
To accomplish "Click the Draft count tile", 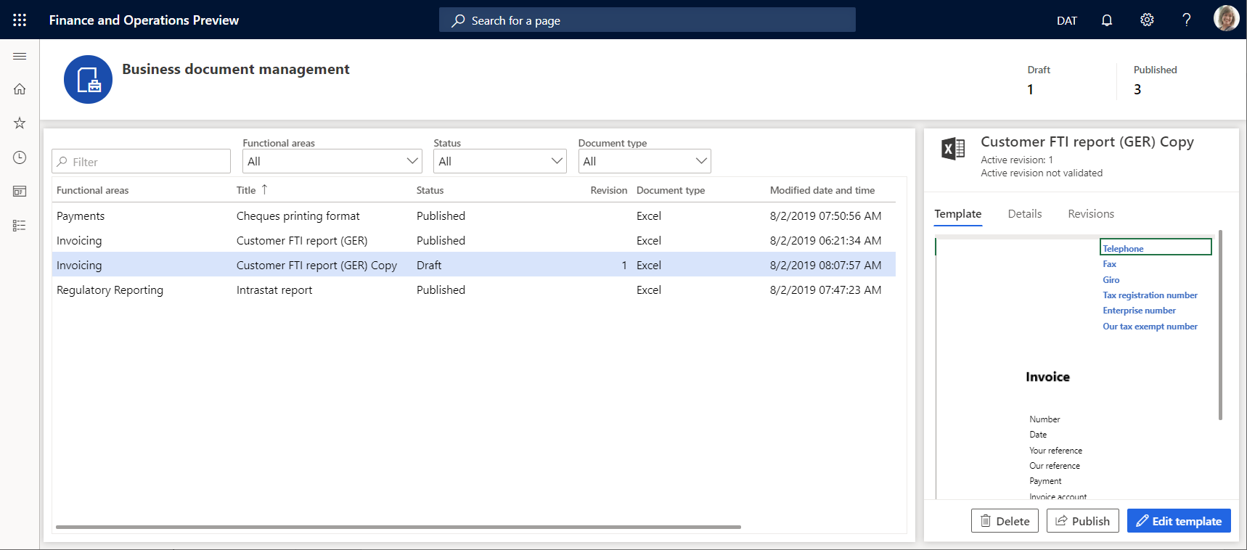I will [1039, 80].
